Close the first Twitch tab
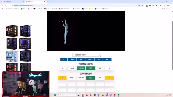The image size is (173, 97). (23, 2)
